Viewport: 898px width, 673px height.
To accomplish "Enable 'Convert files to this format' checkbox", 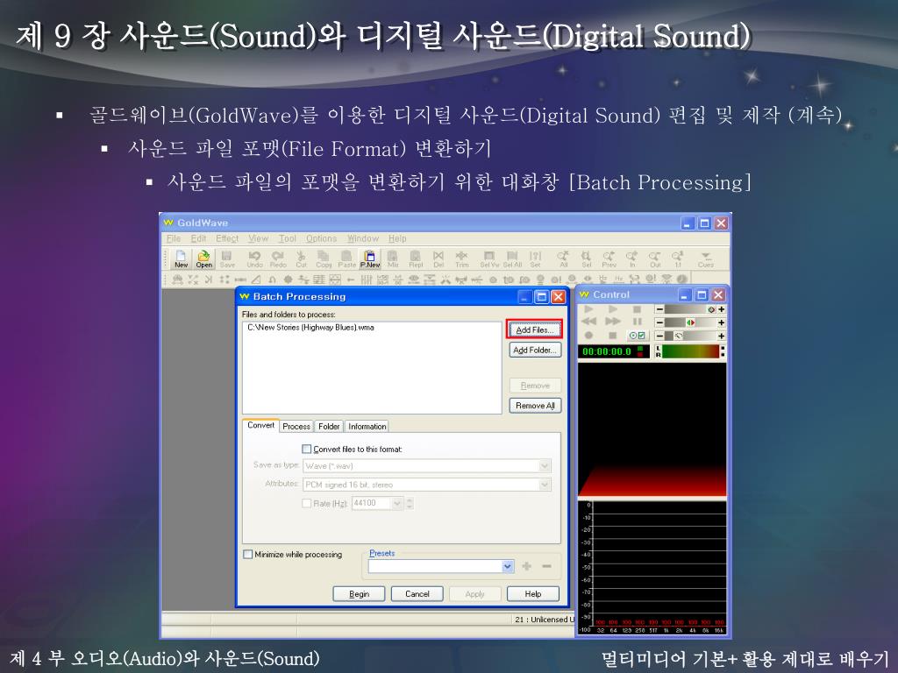I will (307, 450).
